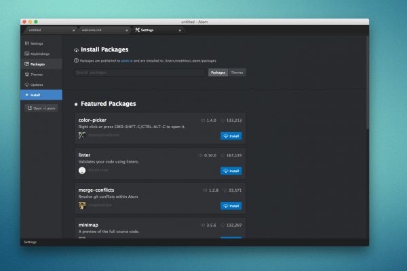407x271 pixels.
Task: Click the thomaslindstrom author avatar
Action: tap(82, 135)
